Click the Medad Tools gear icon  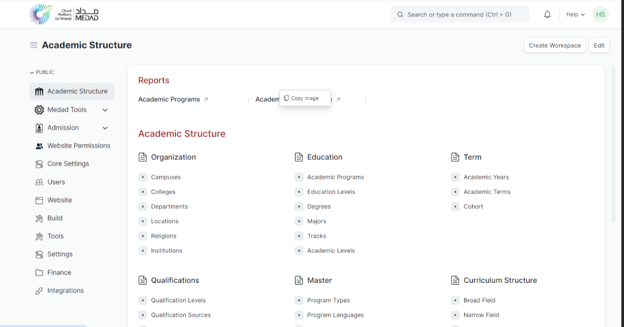click(39, 109)
